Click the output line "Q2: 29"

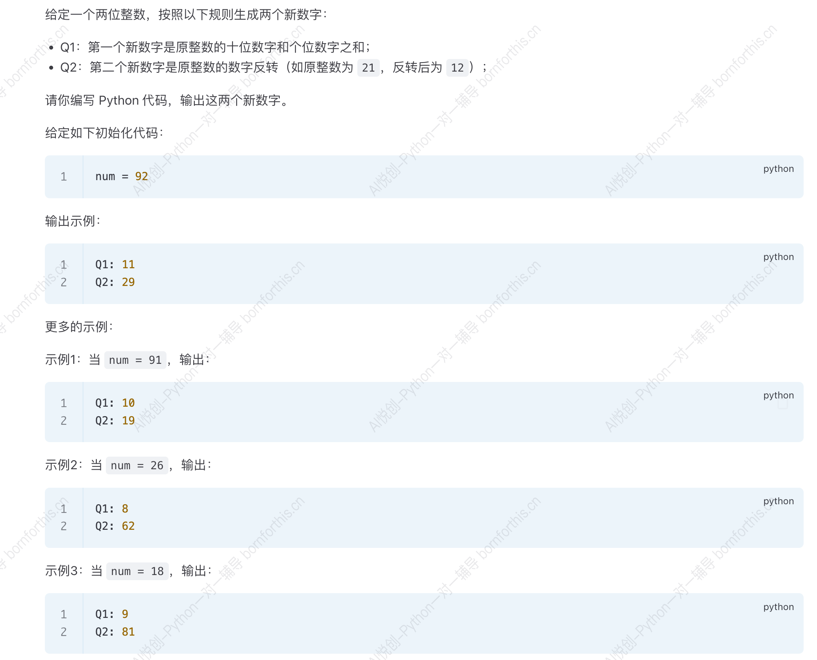[115, 282]
